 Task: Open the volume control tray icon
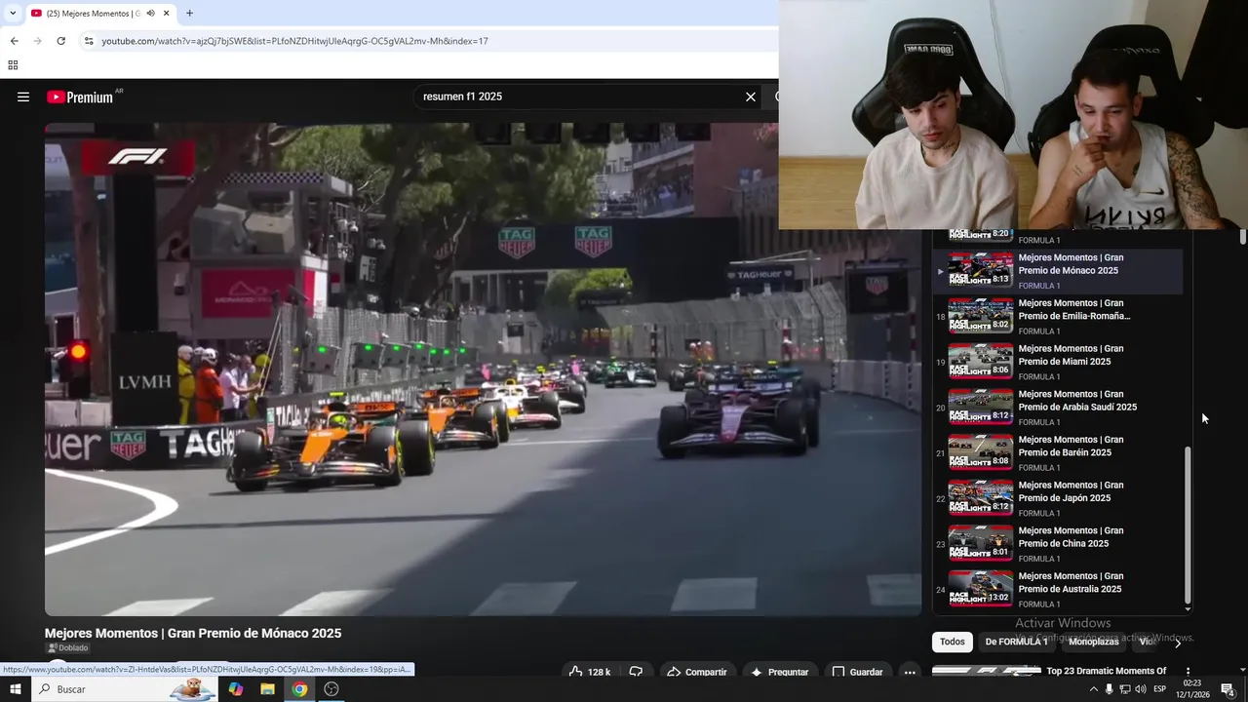[1141, 689]
